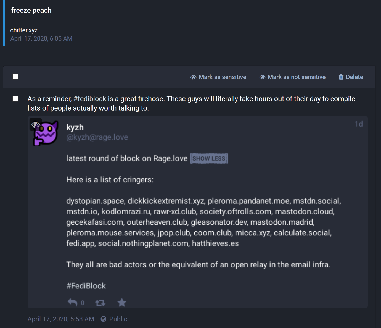Click kyzh's purple avatar thumbnail
Screen dimensions: 381x328
(46, 133)
